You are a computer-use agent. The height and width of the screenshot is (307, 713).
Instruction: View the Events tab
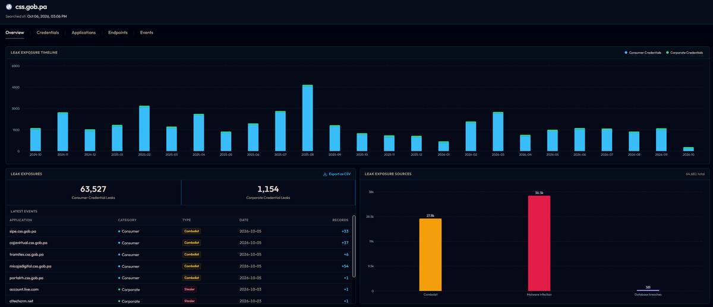pos(147,33)
